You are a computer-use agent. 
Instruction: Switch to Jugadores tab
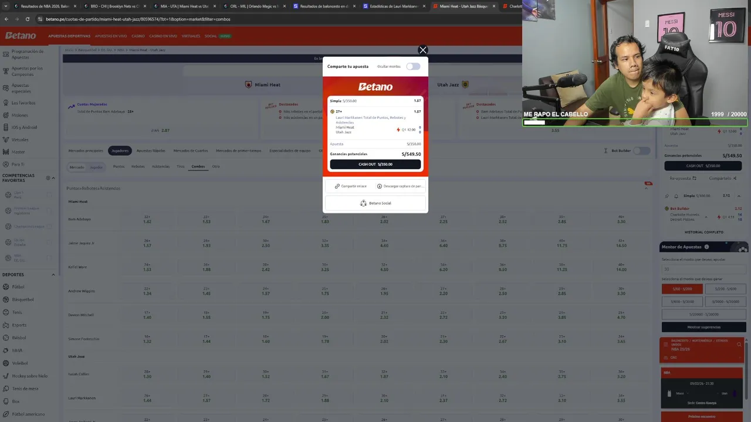(x=120, y=151)
